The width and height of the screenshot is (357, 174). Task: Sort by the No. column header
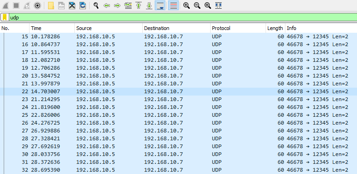[x=15, y=28]
